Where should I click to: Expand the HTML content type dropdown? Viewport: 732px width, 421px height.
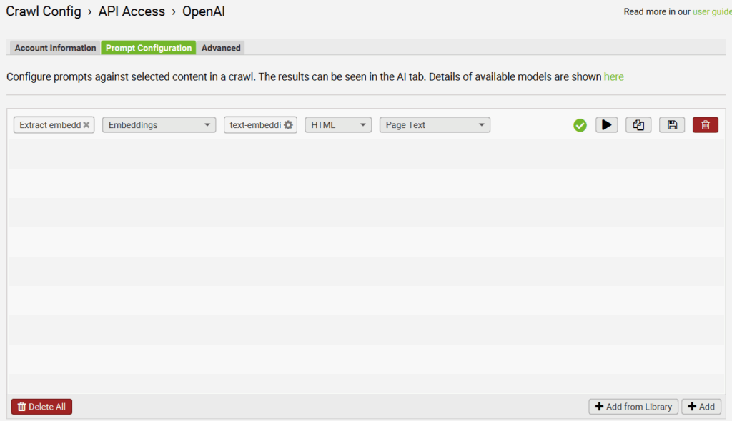coord(338,125)
